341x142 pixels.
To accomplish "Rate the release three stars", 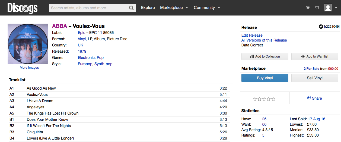I will pyautogui.click(x=264, y=99).
